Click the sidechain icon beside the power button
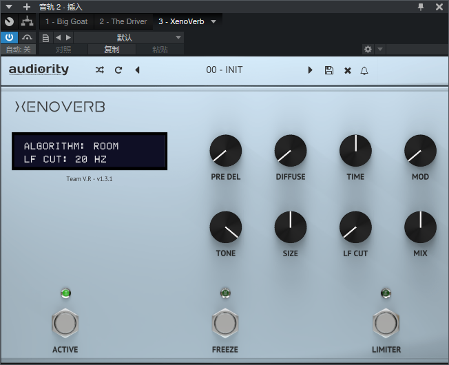This screenshot has height=365, width=449. 27,37
